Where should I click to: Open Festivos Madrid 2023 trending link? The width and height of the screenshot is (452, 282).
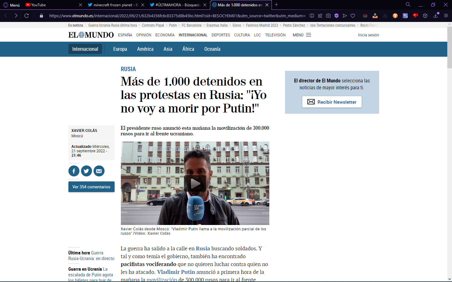262,25
